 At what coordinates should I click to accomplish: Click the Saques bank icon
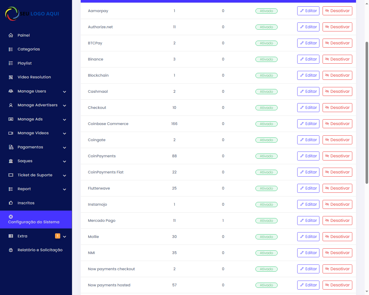[x=11, y=161]
